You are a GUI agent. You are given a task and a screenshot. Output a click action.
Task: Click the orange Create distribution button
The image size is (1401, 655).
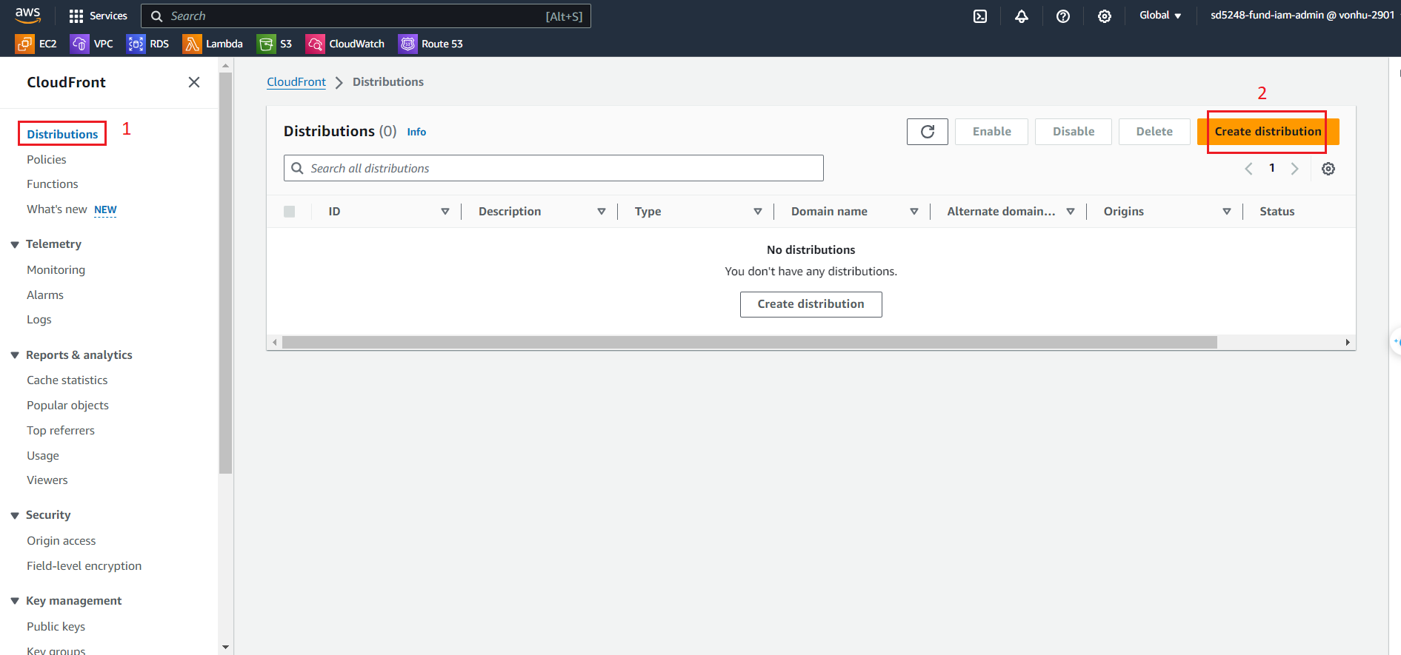pyautogui.click(x=1267, y=132)
